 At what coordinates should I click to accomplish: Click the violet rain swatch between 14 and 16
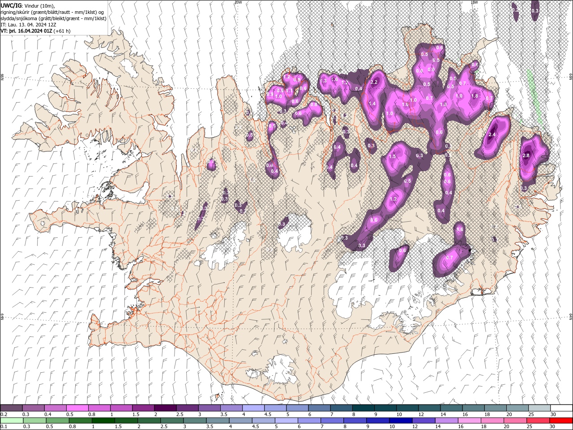click(446, 421)
